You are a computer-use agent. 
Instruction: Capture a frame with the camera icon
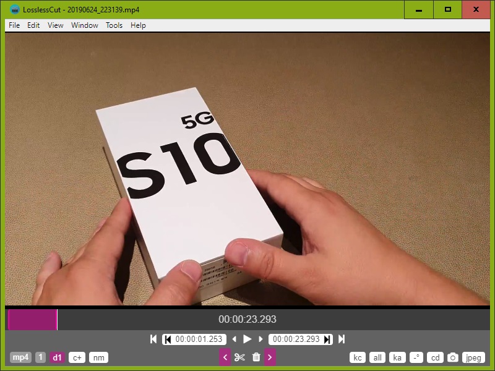tap(453, 357)
